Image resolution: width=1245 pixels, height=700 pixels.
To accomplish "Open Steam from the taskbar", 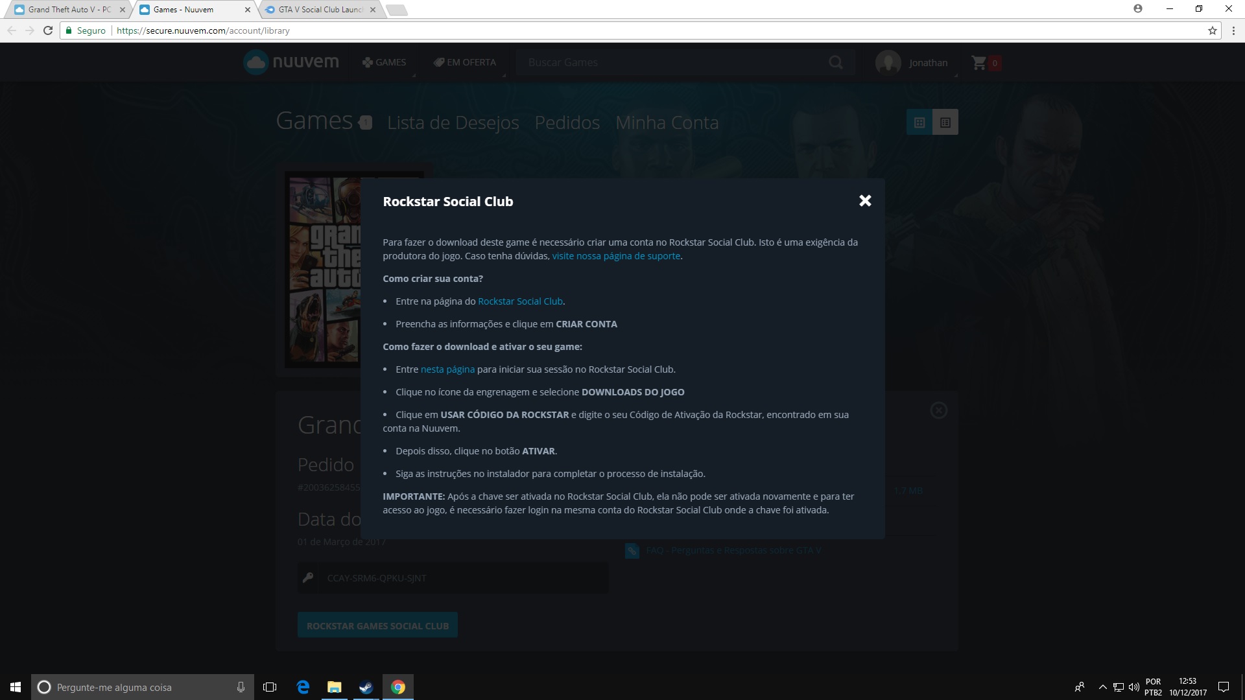I will (366, 687).
